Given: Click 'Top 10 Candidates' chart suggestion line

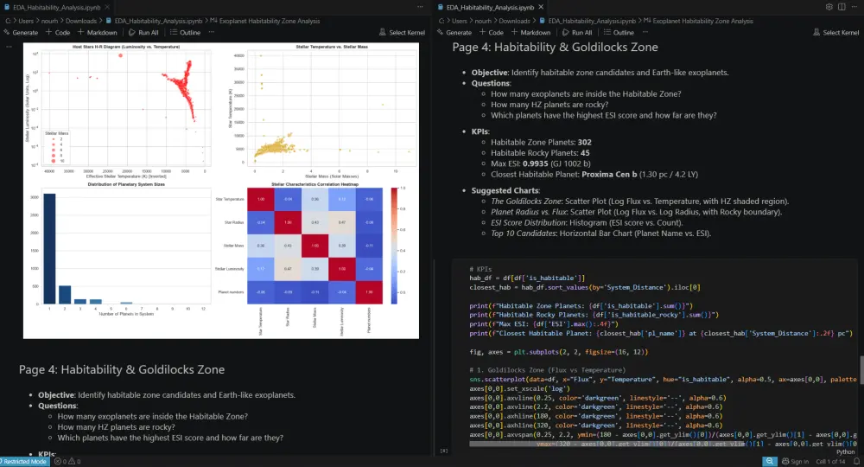Looking at the screenshot, I should [x=601, y=233].
